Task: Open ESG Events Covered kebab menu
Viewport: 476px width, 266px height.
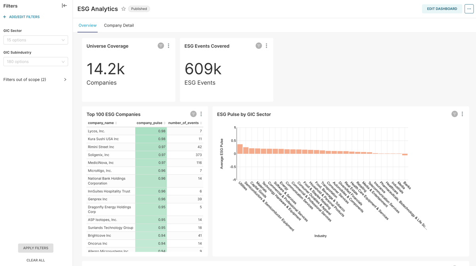Action: tap(267, 46)
